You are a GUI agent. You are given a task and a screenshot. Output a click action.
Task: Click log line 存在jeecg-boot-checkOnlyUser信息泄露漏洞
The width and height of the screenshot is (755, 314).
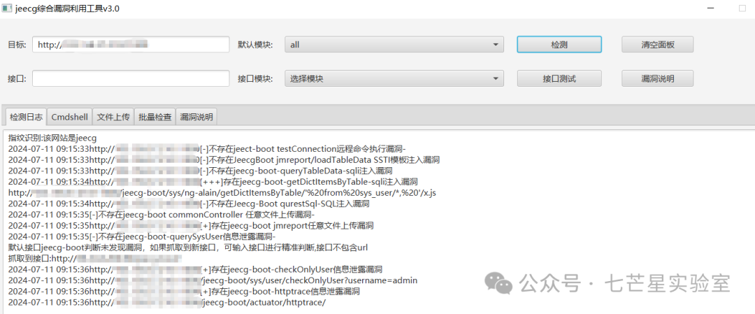pyautogui.click(x=195, y=269)
